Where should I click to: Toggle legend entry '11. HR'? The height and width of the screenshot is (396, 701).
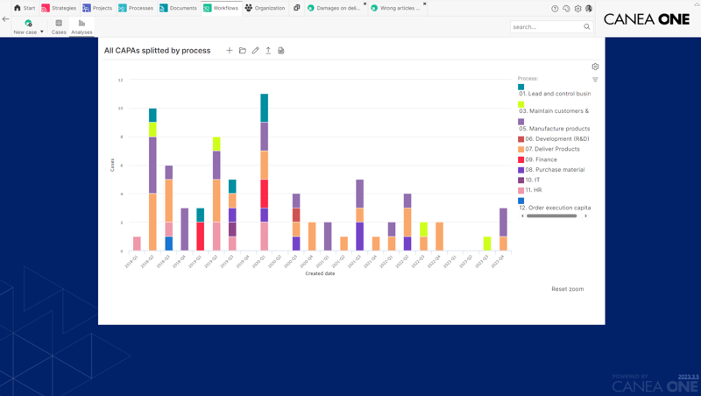tap(534, 190)
